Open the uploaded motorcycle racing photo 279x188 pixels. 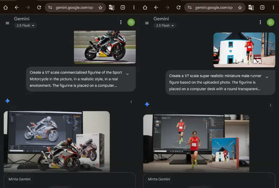105,47
